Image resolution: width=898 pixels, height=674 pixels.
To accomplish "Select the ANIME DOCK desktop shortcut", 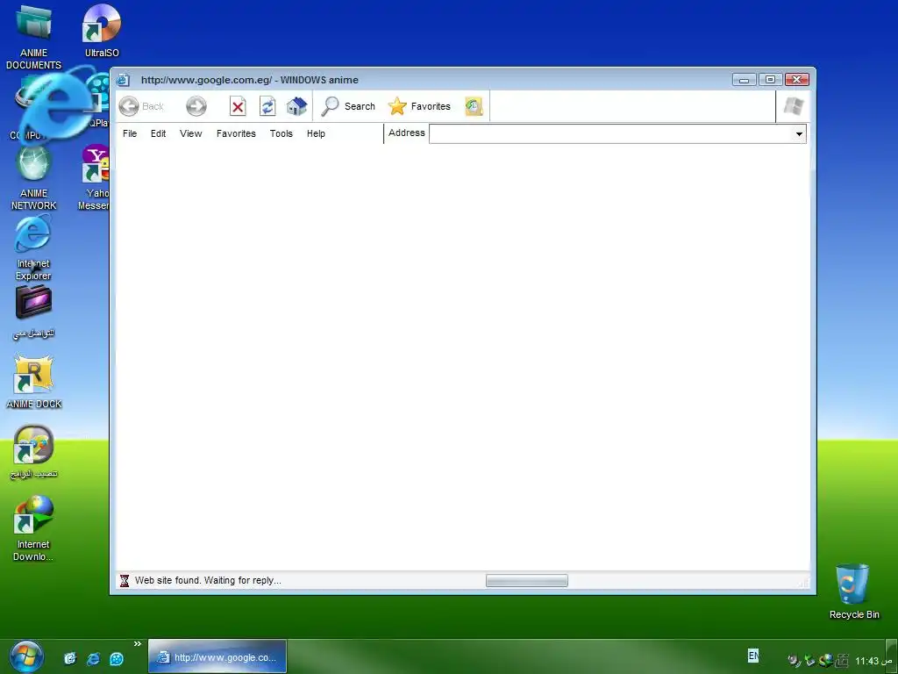I will (34, 382).
